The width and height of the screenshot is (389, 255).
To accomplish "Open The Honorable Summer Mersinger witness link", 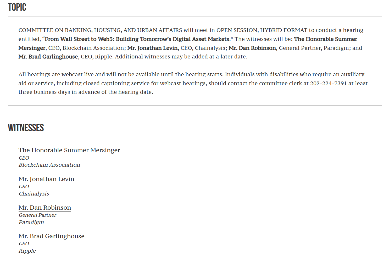I will click(x=69, y=150).
